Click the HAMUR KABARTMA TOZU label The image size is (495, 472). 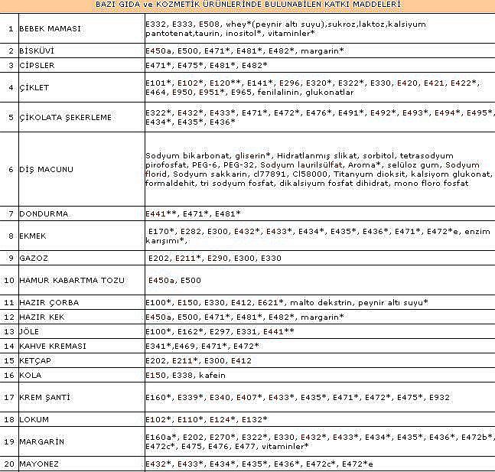(x=71, y=280)
